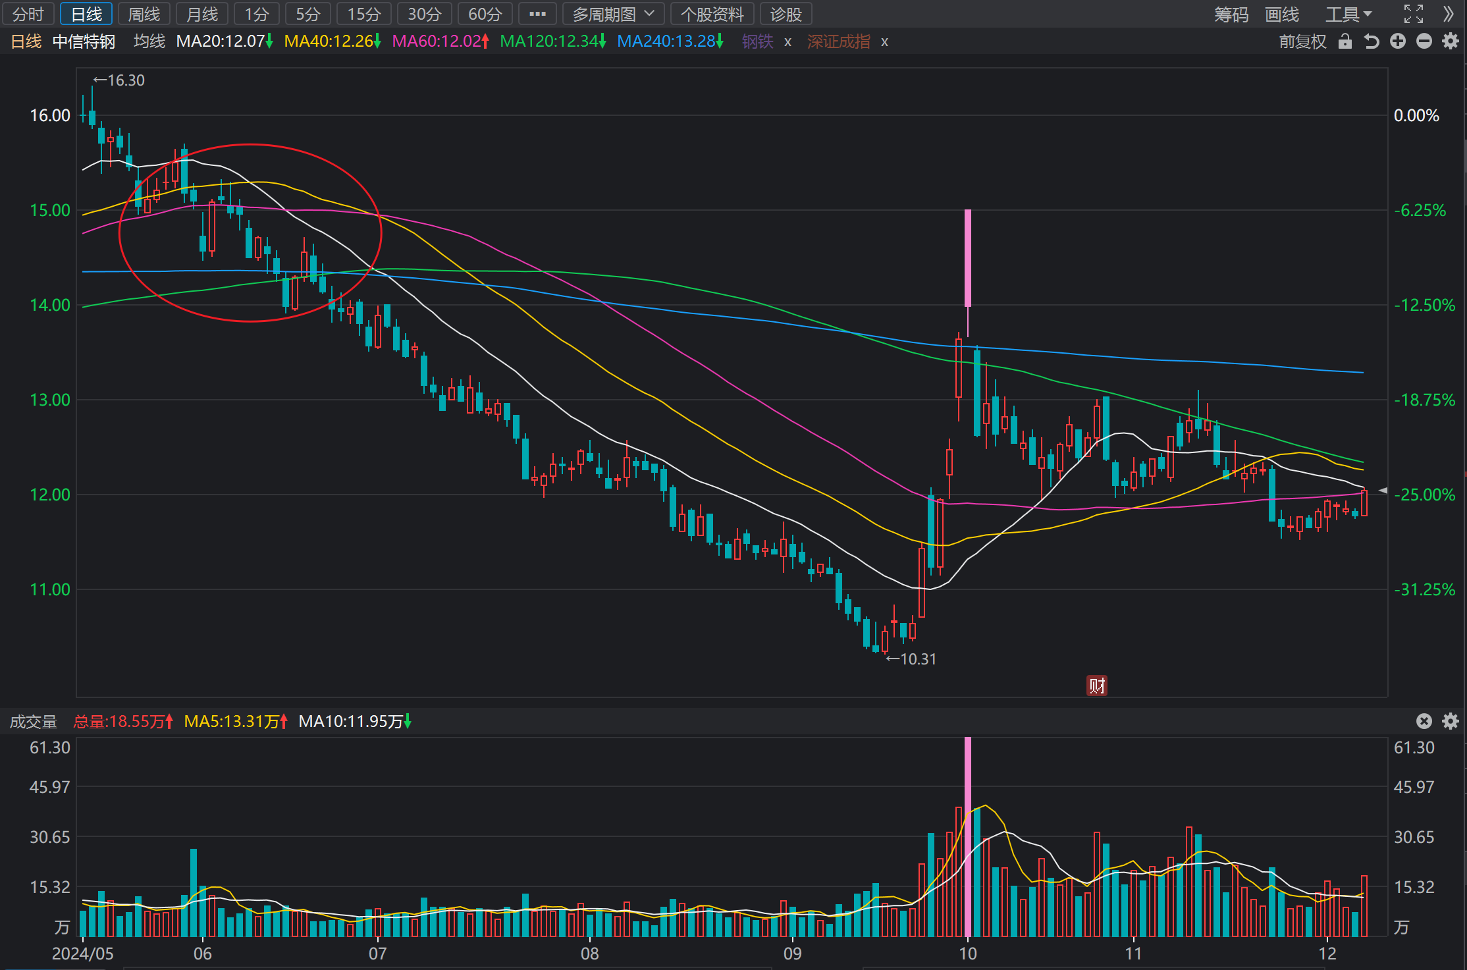1467x970 pixels.
Task: Click the undo arrow icon in chart toolbar
Action: (1372, 41)
